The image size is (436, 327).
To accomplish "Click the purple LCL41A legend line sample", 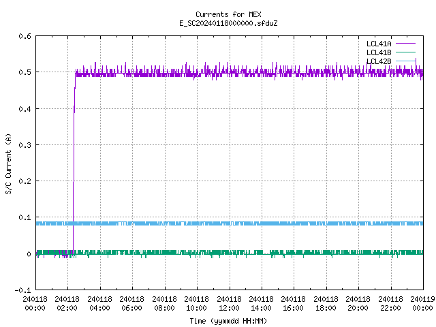I will (405, 44).
